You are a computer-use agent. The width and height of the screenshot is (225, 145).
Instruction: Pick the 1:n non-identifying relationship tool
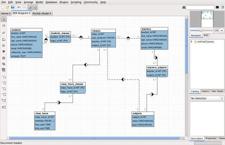click(4, 83)
